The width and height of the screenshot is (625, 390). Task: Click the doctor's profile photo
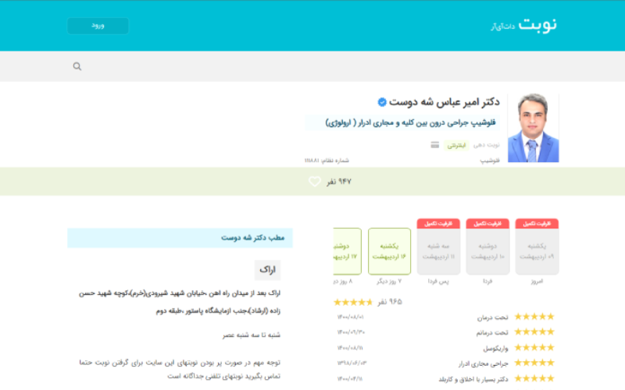coord(534,128)
